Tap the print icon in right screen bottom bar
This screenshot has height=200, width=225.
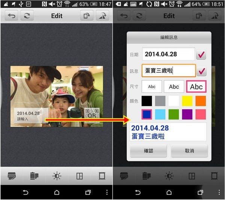coord(124,176)
